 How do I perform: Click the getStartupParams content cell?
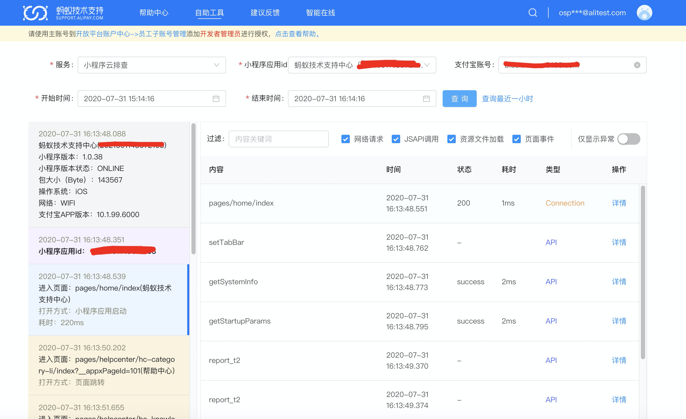click(x=240, y=321)
